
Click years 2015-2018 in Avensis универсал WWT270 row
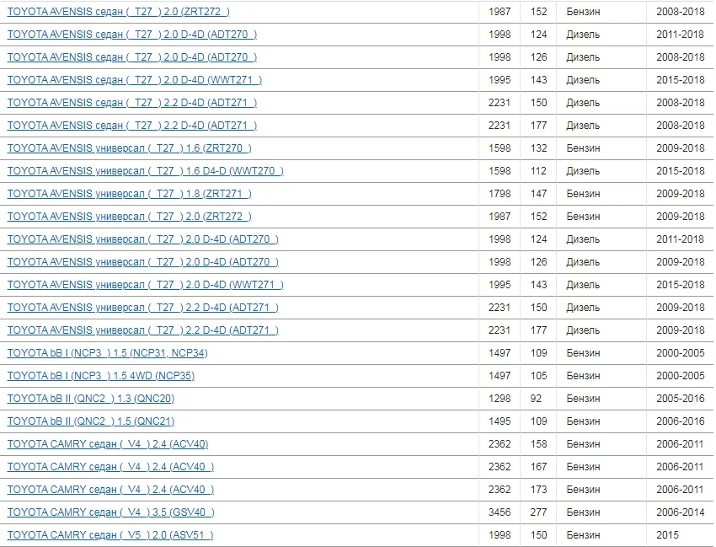pos(681,171)
